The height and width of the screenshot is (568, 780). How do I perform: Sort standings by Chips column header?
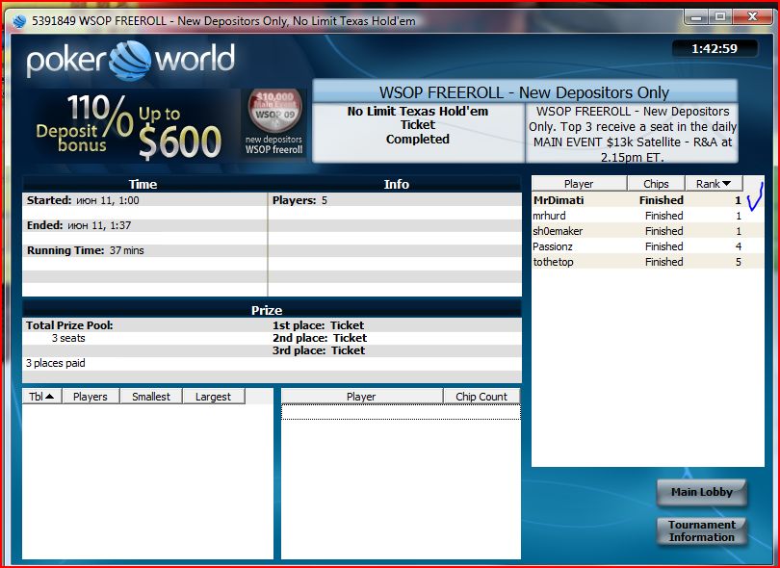[656, 184]
